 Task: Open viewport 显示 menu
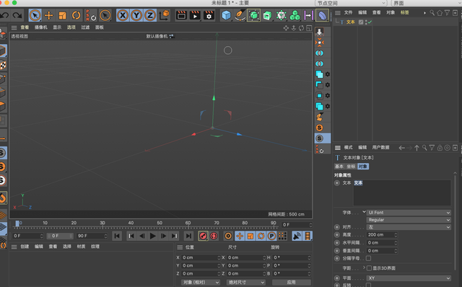point(57,27)
